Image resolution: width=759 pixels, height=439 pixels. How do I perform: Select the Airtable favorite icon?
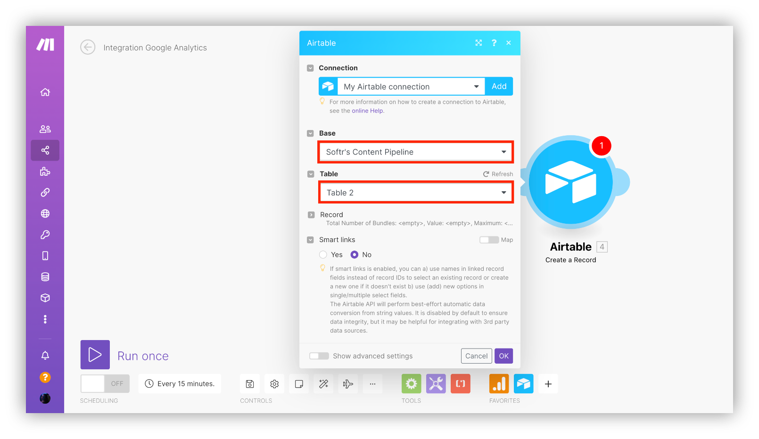[524, 384]
